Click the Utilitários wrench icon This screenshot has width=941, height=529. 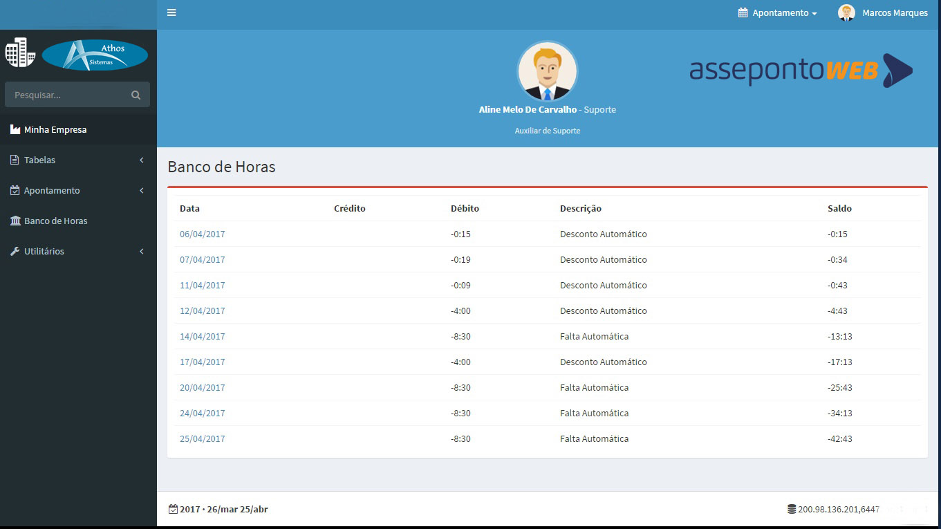15,251
